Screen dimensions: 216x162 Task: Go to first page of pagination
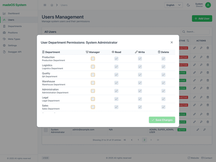[125, 140]
